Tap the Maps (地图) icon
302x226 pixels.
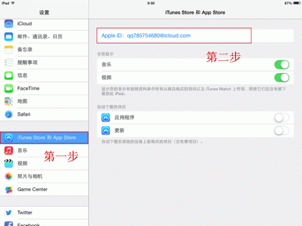(x=8, y=101)
